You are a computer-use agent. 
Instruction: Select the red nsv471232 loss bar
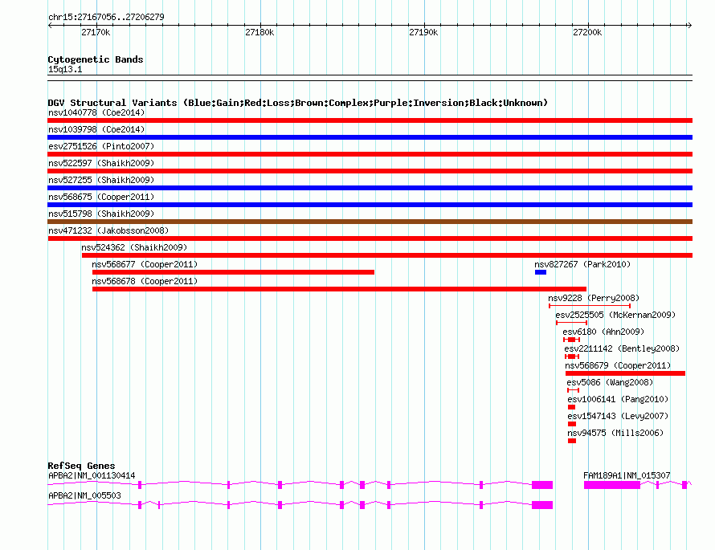pos(370,238)
